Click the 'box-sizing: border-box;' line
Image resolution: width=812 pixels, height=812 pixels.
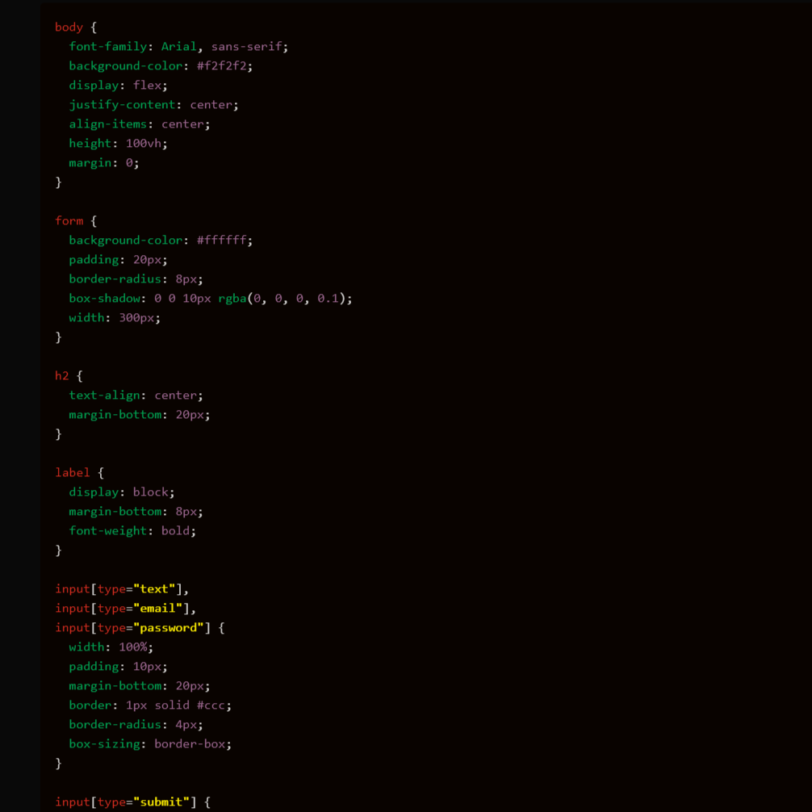tap(150, 744)
